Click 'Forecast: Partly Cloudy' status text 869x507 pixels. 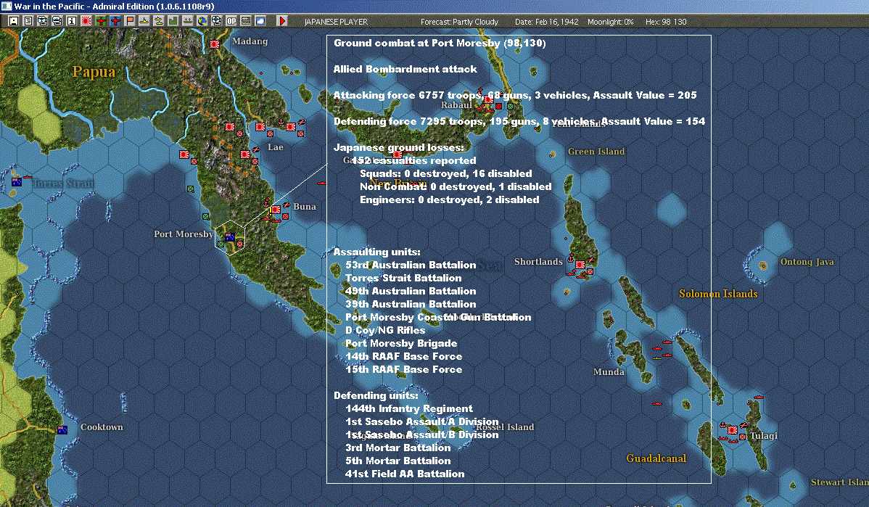(x=459, y=22)
